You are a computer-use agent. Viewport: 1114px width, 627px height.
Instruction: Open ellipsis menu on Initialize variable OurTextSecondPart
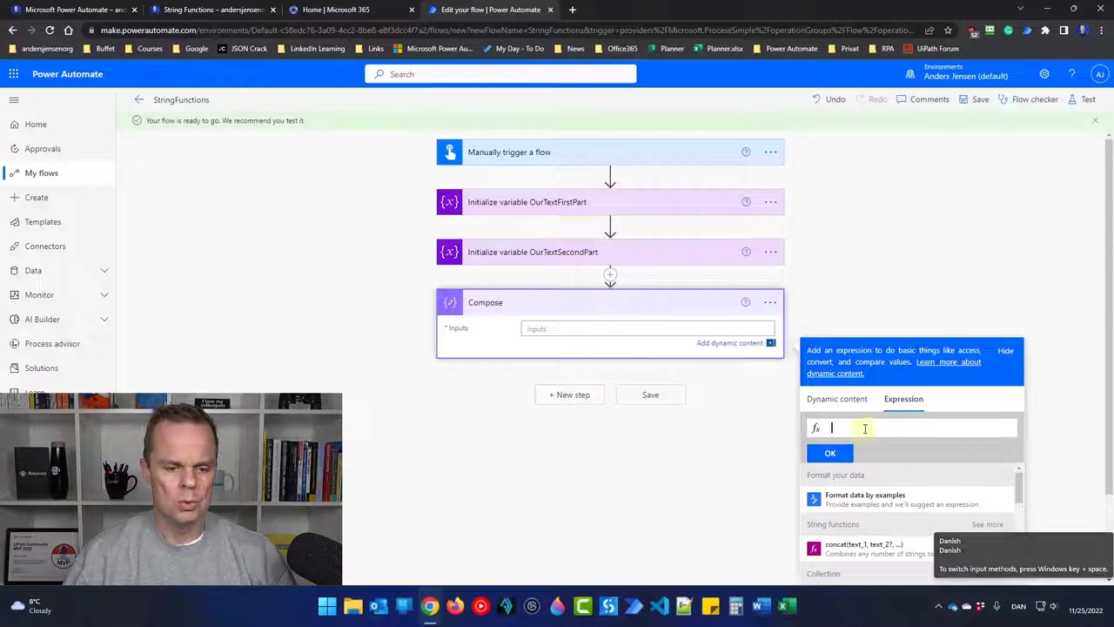[770, 252]
